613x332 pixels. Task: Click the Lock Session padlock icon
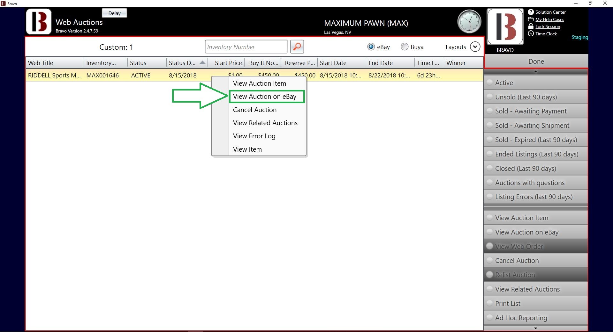point(531,26)
